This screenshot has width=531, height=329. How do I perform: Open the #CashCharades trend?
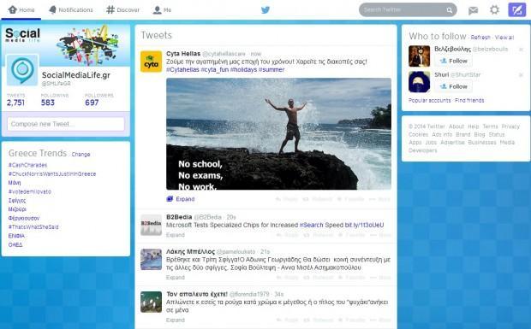[27, 165]
